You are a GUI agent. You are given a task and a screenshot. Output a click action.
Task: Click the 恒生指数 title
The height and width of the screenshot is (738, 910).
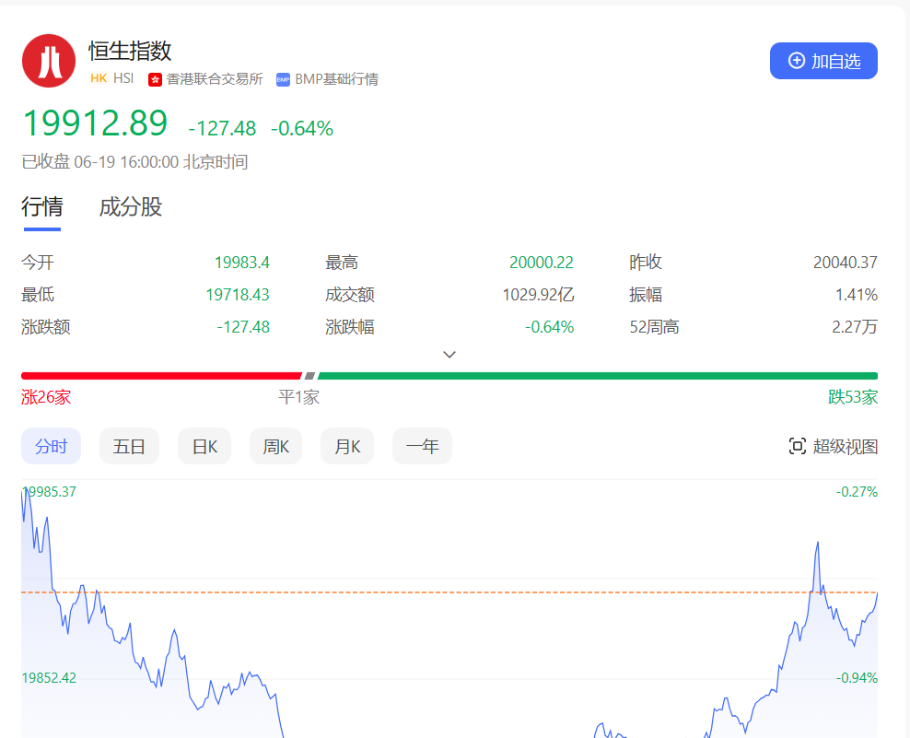coord(130,51)
